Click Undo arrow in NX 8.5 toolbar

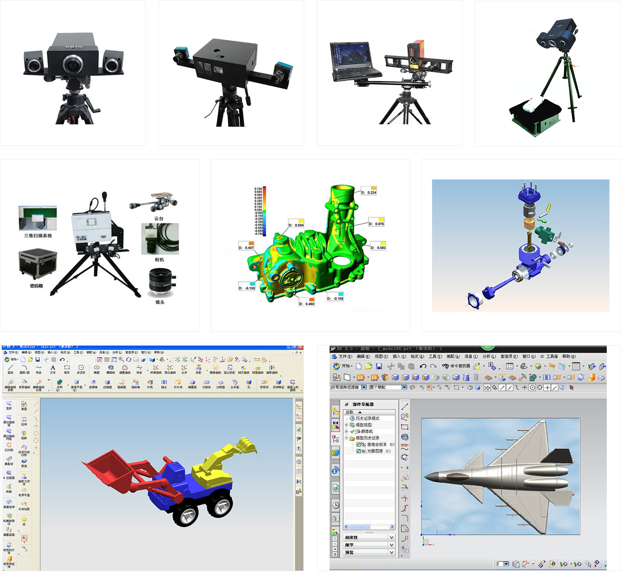click(x=423, y=366)
